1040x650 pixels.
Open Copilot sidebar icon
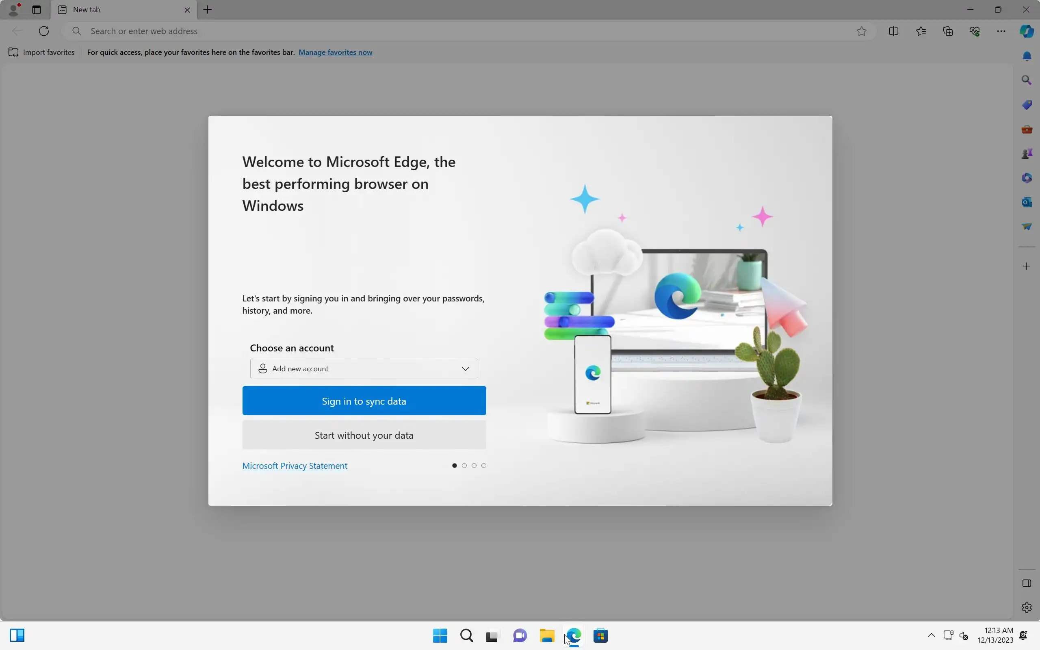[1027, 31]
